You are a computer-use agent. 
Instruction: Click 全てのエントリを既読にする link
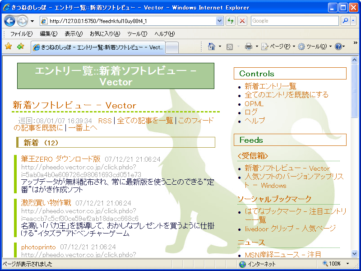click(287, 95)
